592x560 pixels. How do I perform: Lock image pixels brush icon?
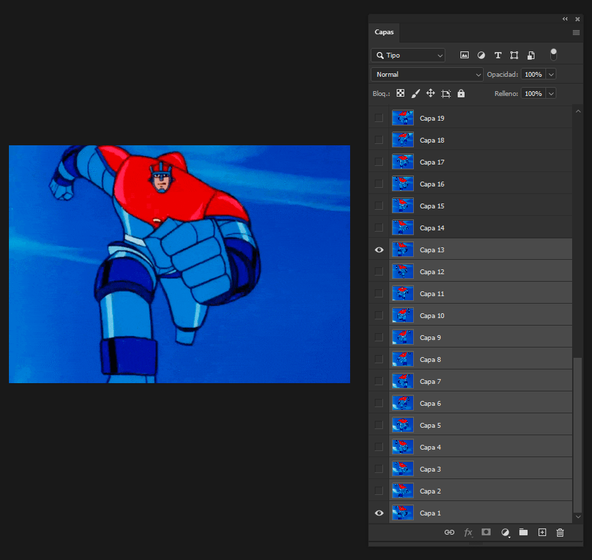coord(416,93)
